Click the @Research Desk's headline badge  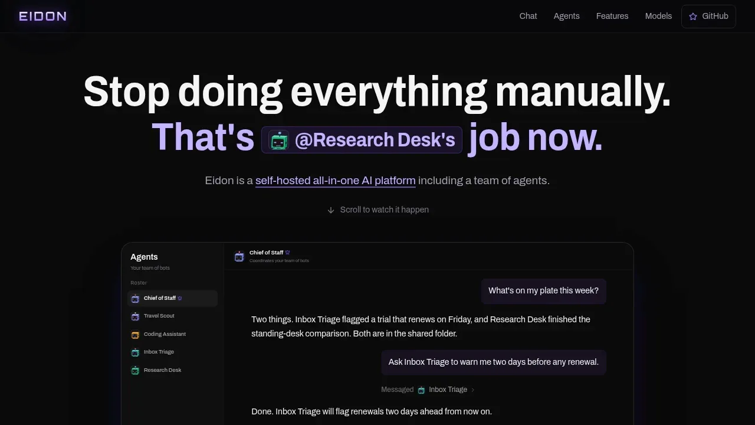point(362,140)
